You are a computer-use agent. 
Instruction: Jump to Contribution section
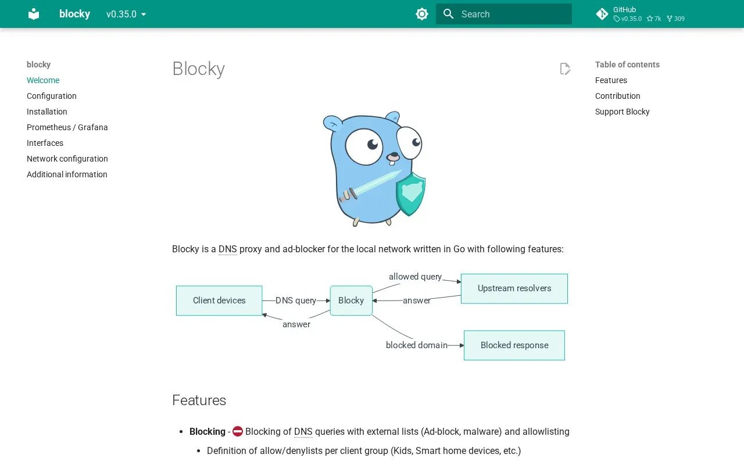(x=618, y=96)
